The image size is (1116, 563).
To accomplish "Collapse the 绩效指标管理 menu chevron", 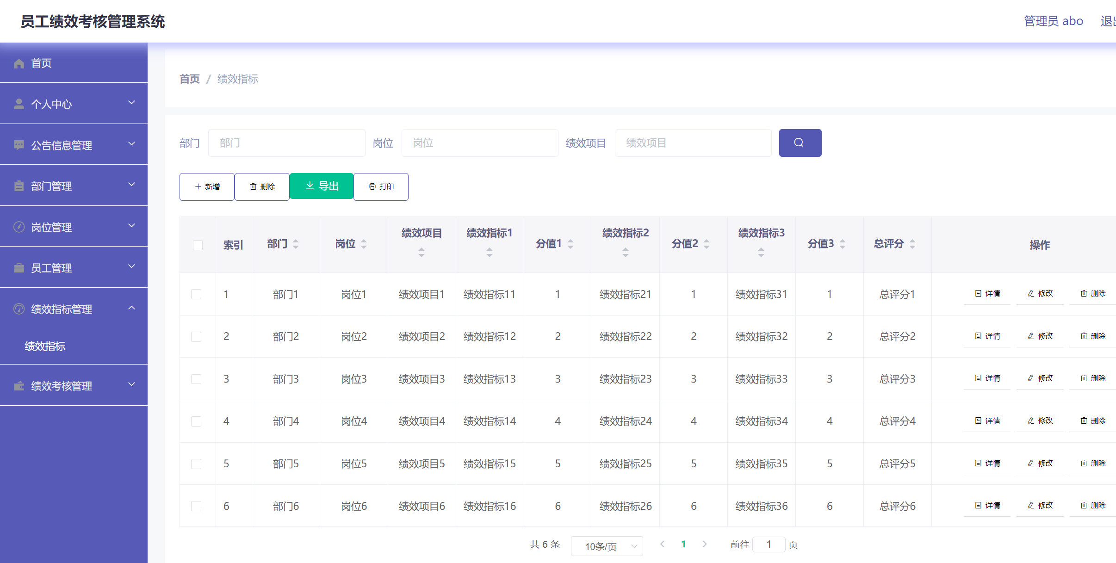I will 132,308.
